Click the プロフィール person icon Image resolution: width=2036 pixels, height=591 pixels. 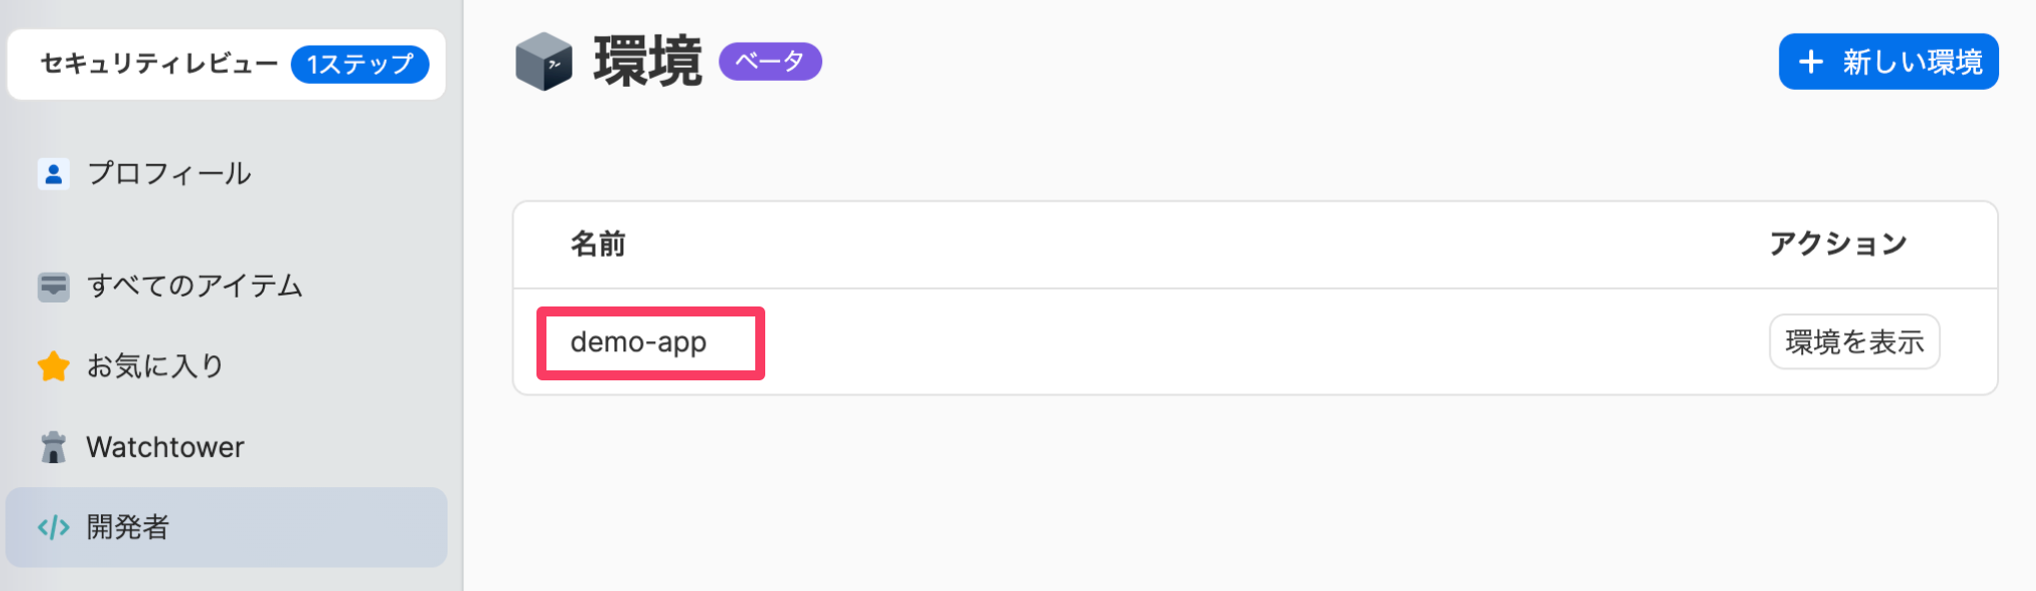coord(53,174)
